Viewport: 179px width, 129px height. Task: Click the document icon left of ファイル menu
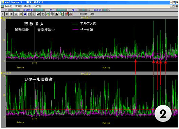coord(2,6)
